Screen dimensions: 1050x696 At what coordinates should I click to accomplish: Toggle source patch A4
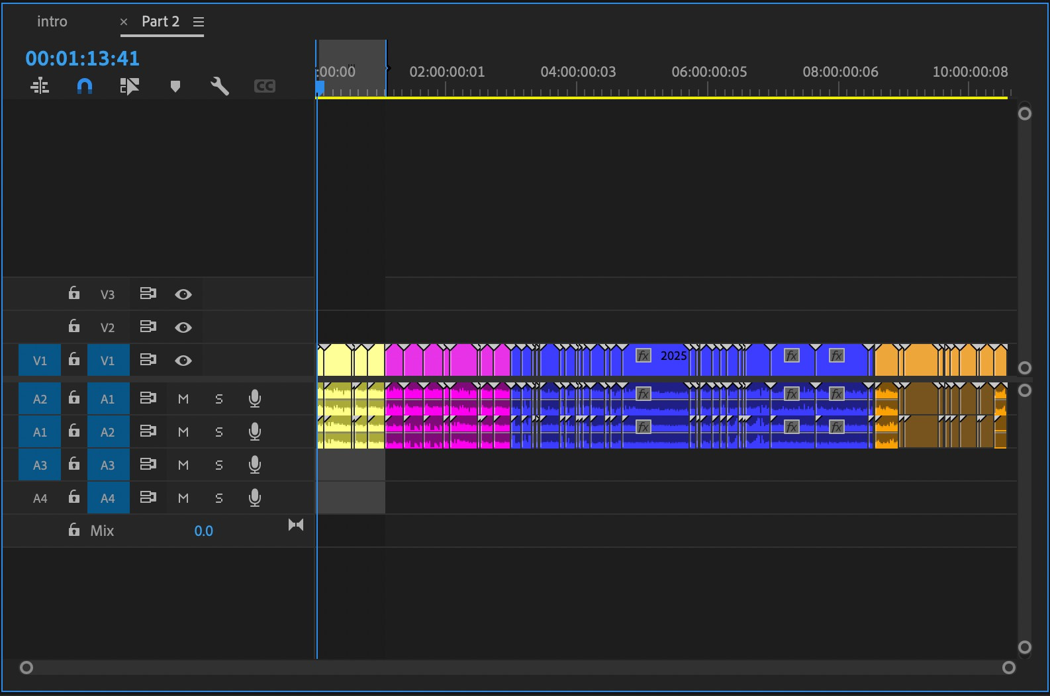click(x=40, y=498)
